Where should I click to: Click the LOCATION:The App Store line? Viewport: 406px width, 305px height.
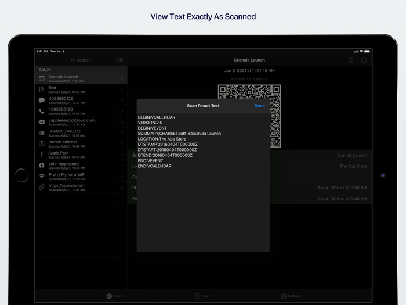point(162,139)
